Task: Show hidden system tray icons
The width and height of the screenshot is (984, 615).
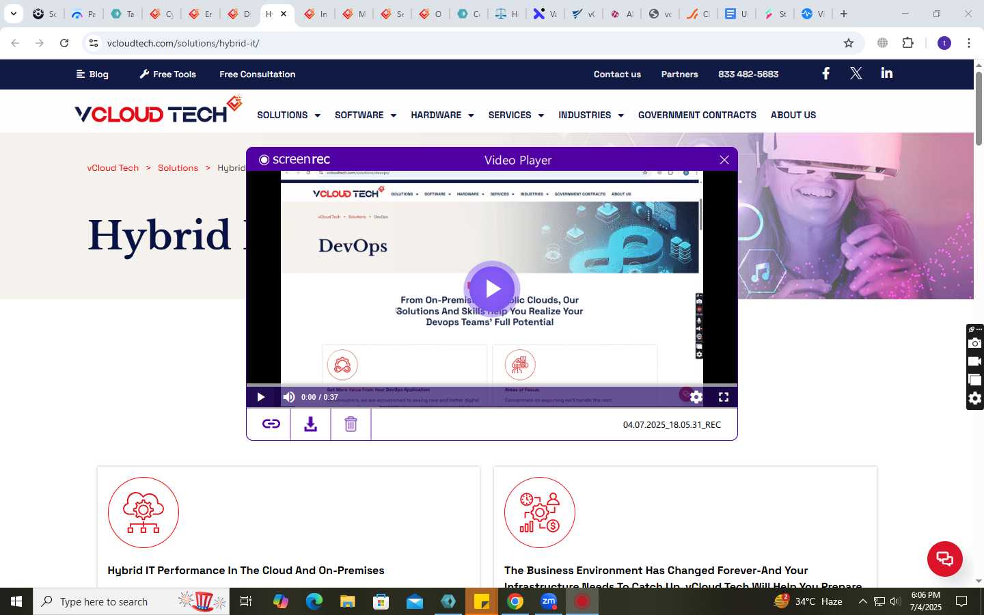Action: [862, 601]
